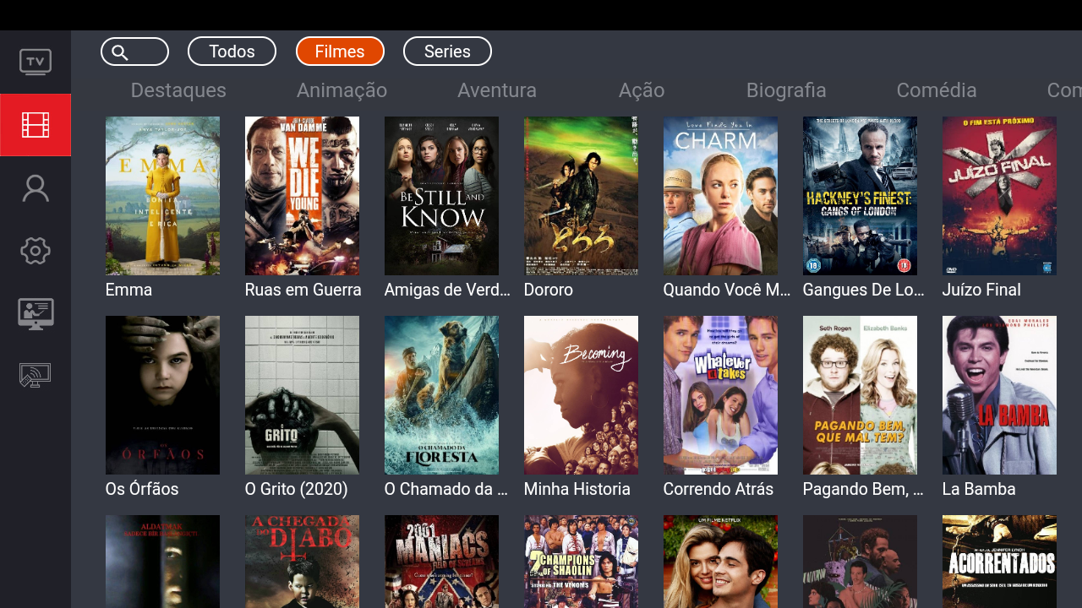Switch to the Comédia category tab

point(937,90)
